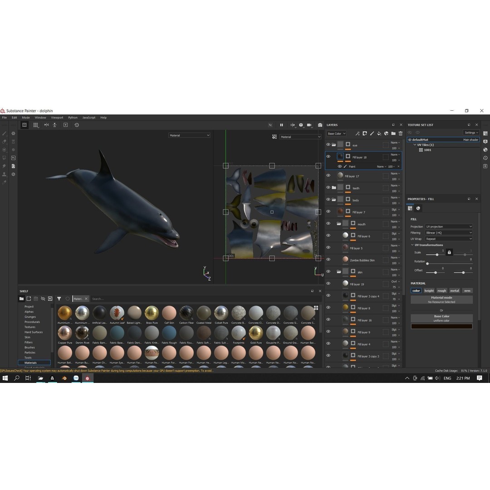Open Windows Start menu
The image size is (490, 490).
[5, 378]
